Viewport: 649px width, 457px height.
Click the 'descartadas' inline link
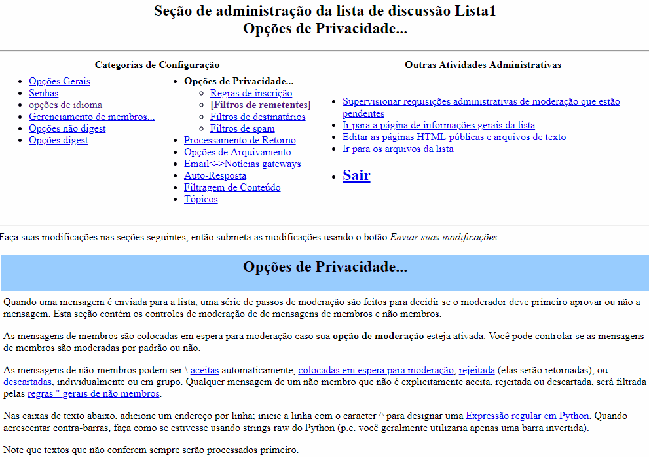(x=28, y=382)
